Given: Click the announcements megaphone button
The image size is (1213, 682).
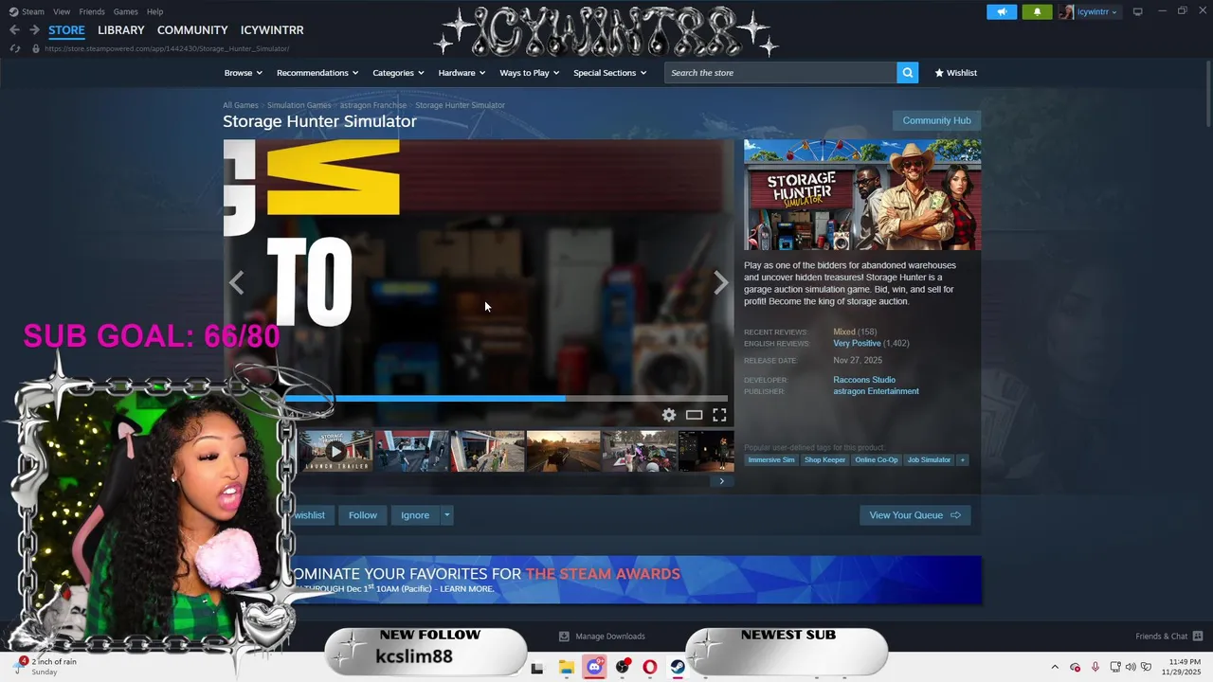Looking at the screenshot, I should pyautogui.click(x=1001, y=11).
